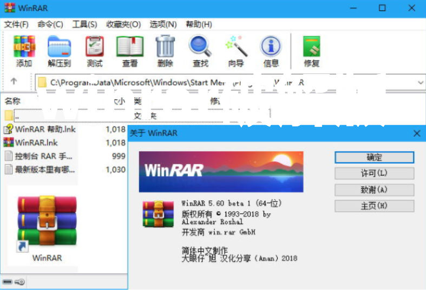The height and width of the screenshot is (290, 426).
Task: Click the WinRAR.lnk file icon
Action: (9, 142)
